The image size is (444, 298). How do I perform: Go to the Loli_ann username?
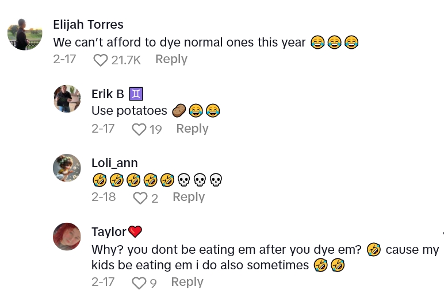[114, 163]
